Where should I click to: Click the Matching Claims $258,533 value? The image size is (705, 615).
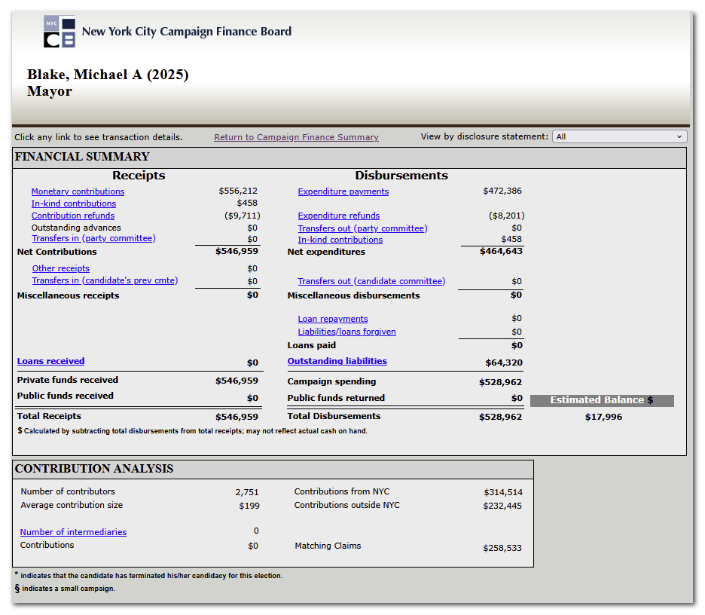pyautogui.click(x=502, y=548)
